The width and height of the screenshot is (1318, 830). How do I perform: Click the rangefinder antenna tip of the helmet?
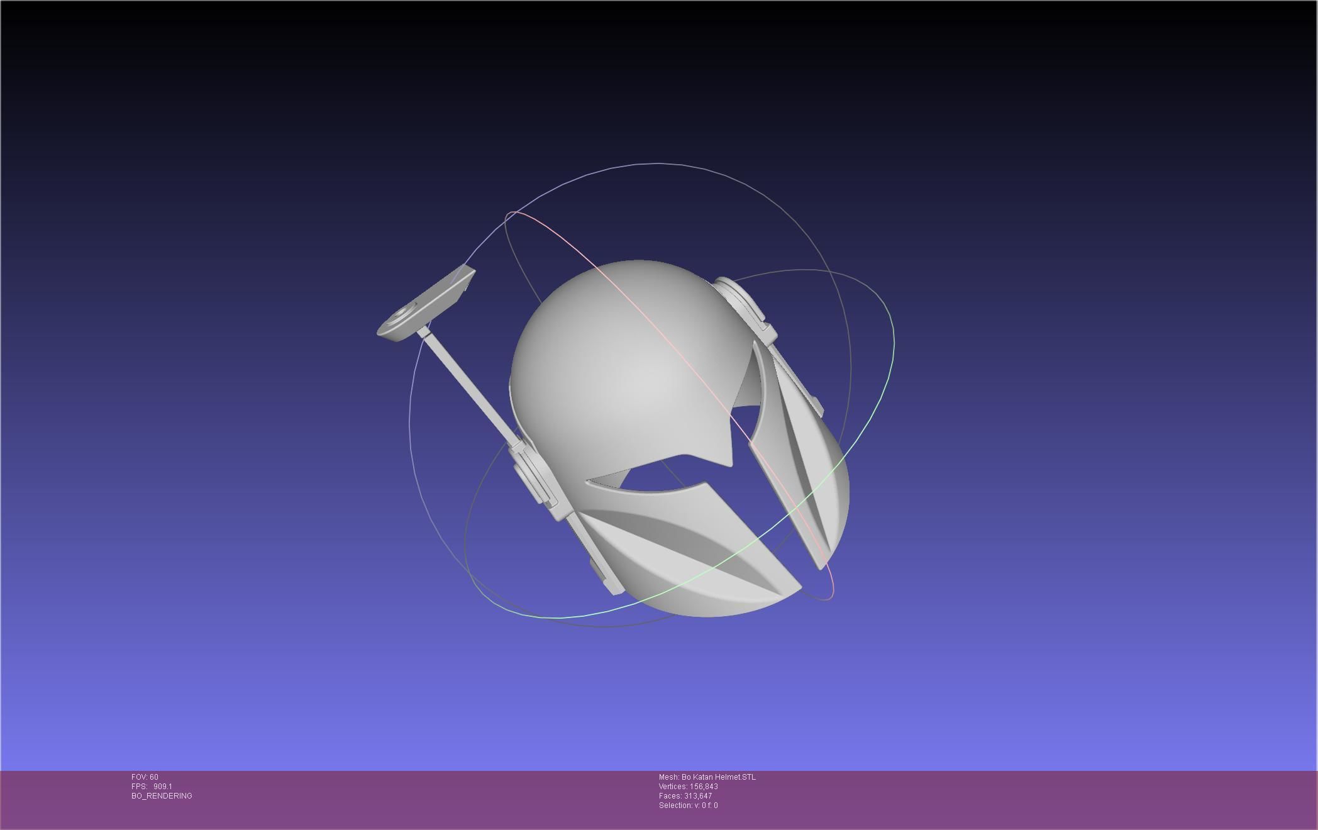point(426,304)
